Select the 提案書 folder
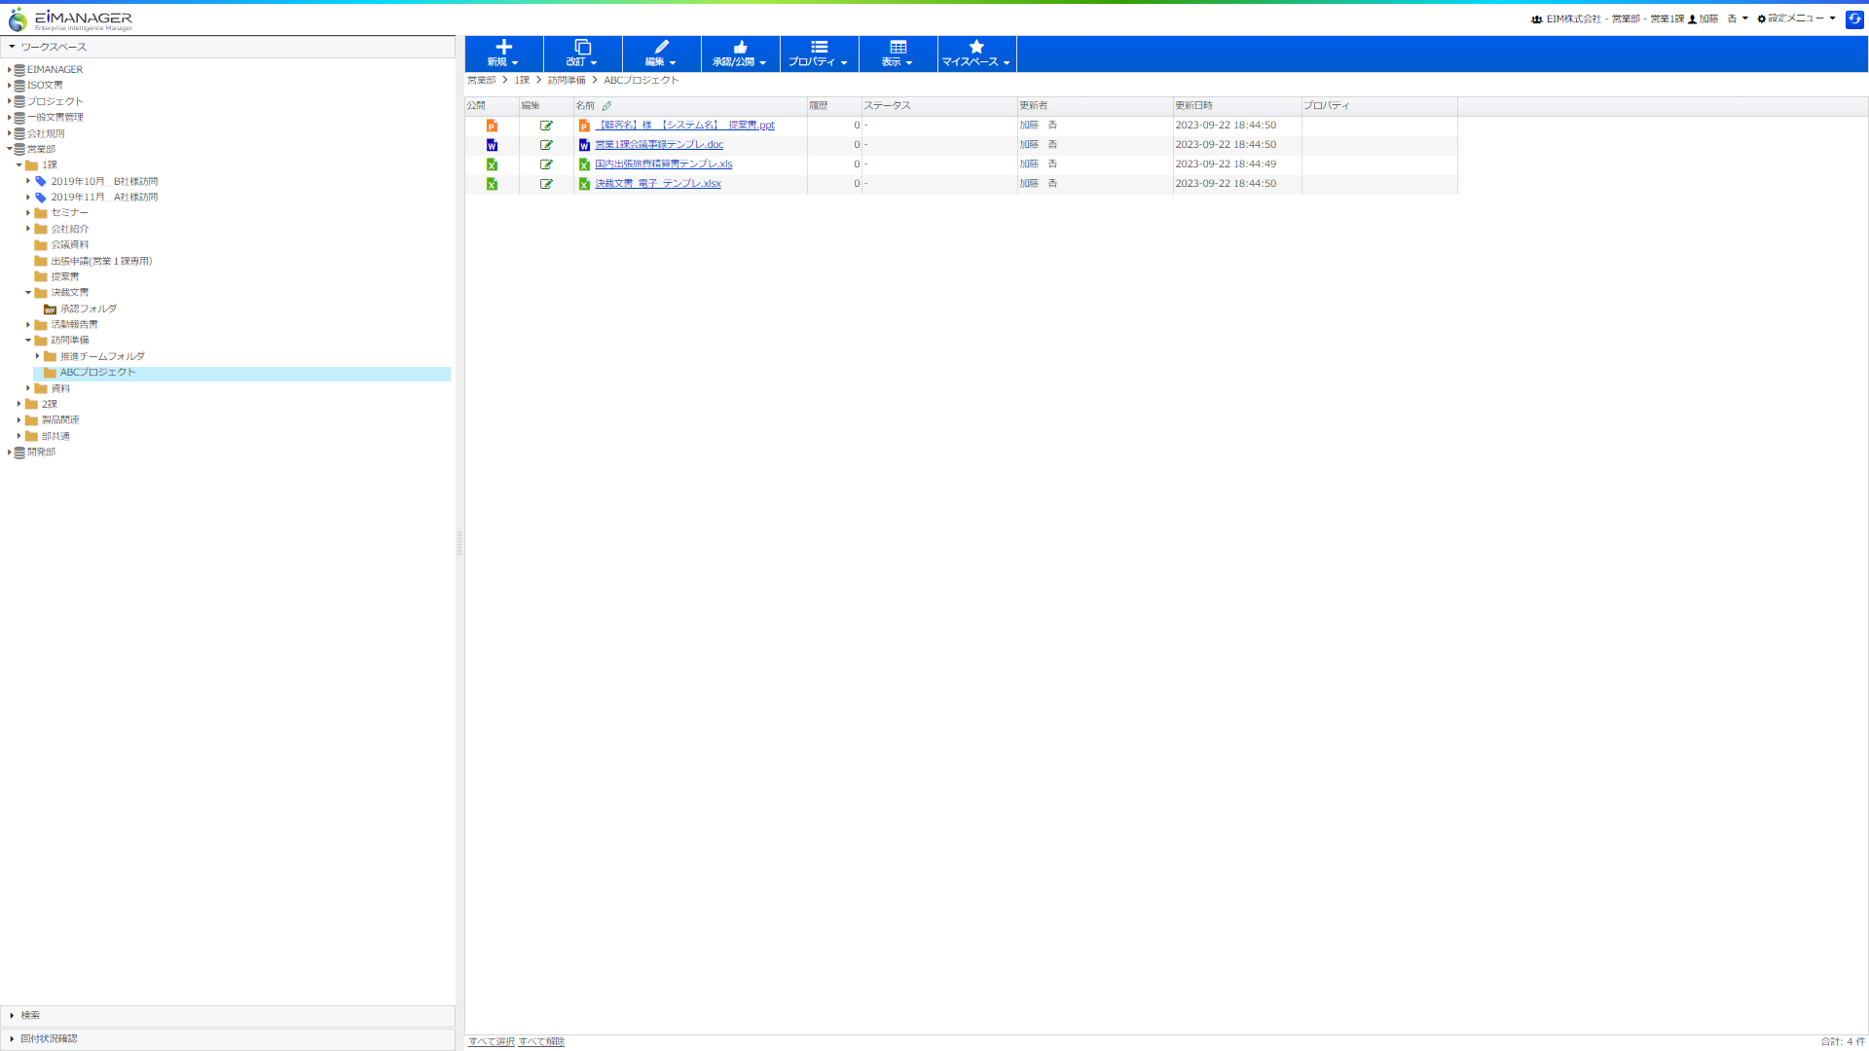 click(65, 276)
